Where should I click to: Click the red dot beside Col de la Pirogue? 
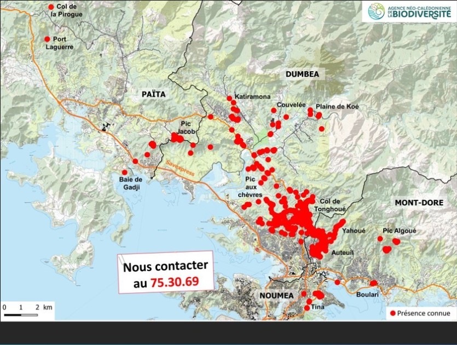[51, 7]
